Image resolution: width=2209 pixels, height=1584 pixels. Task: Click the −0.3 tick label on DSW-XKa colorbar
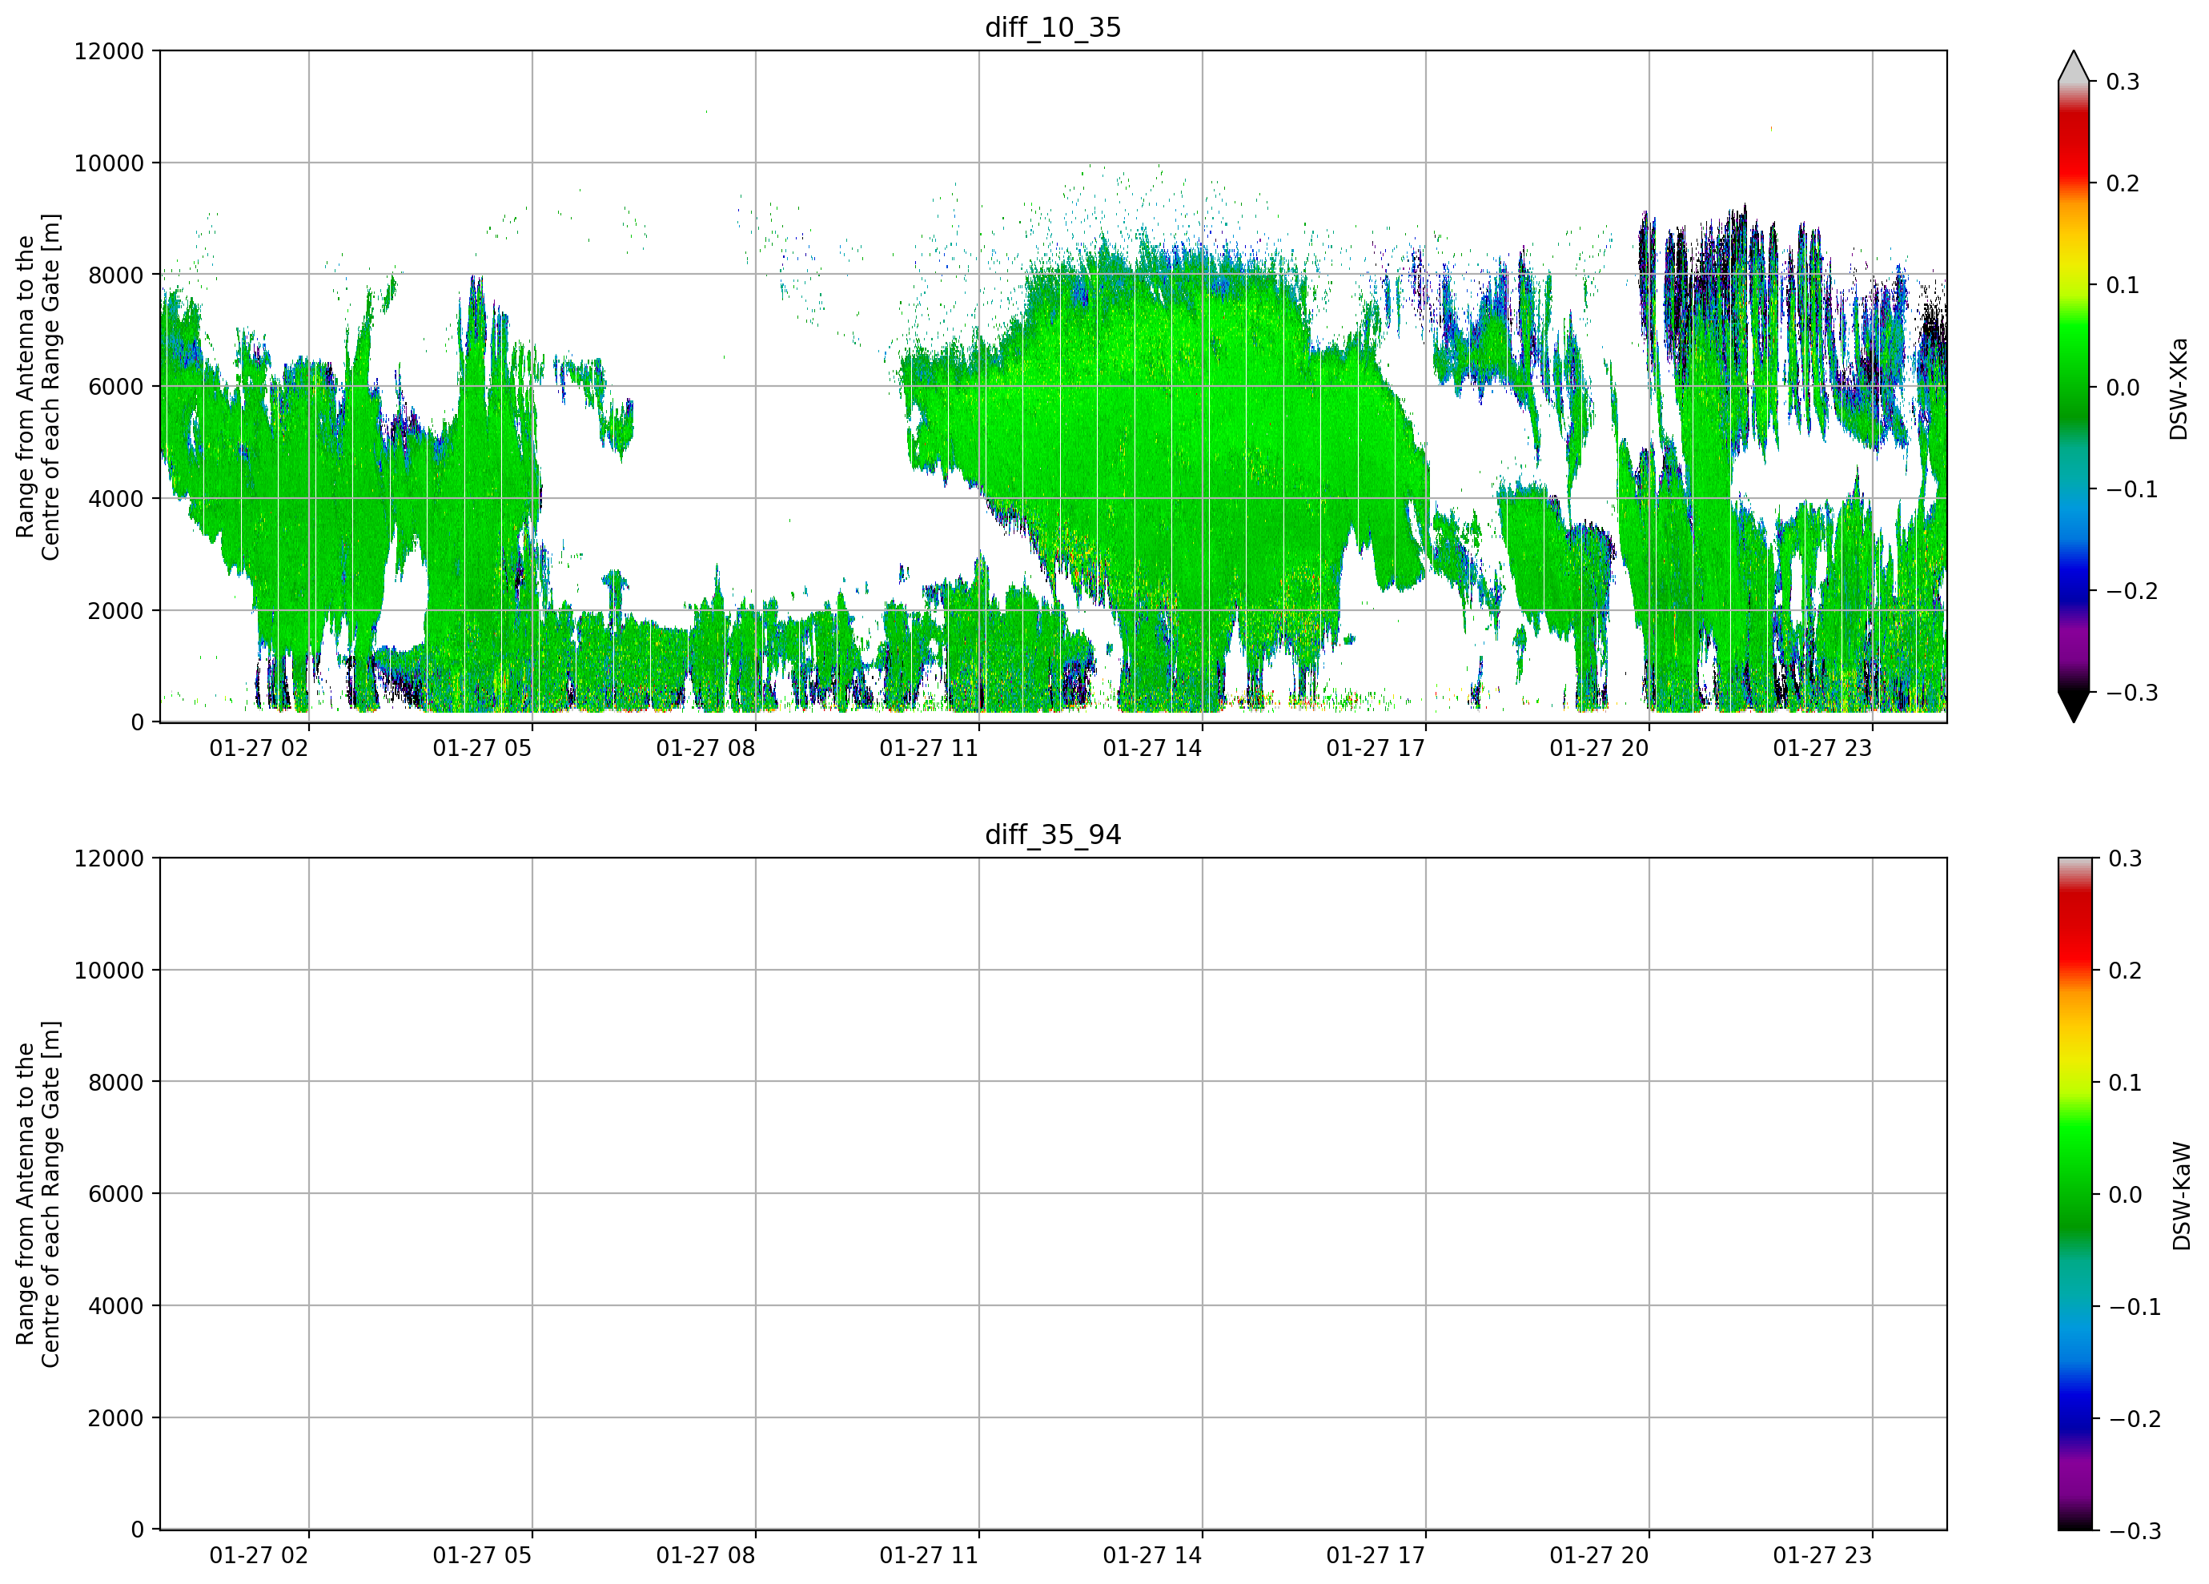coord(2132,694)
